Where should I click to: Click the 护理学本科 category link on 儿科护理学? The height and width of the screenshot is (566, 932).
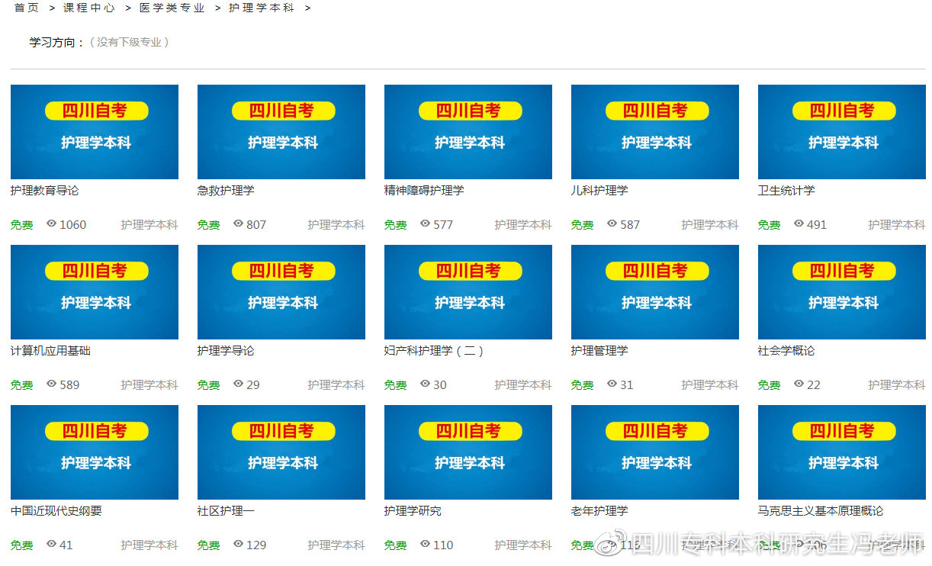[x=710, y=224]
